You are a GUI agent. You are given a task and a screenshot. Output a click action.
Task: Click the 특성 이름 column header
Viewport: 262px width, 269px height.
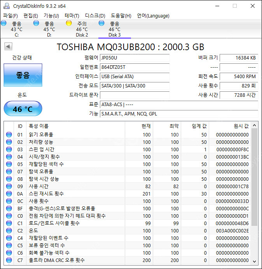(76, 126)
